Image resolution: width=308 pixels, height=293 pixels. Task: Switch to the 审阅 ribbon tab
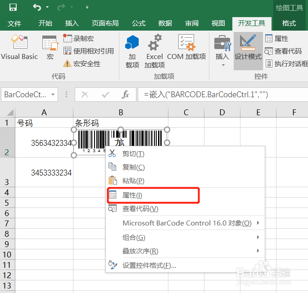[x=192, y=23]
